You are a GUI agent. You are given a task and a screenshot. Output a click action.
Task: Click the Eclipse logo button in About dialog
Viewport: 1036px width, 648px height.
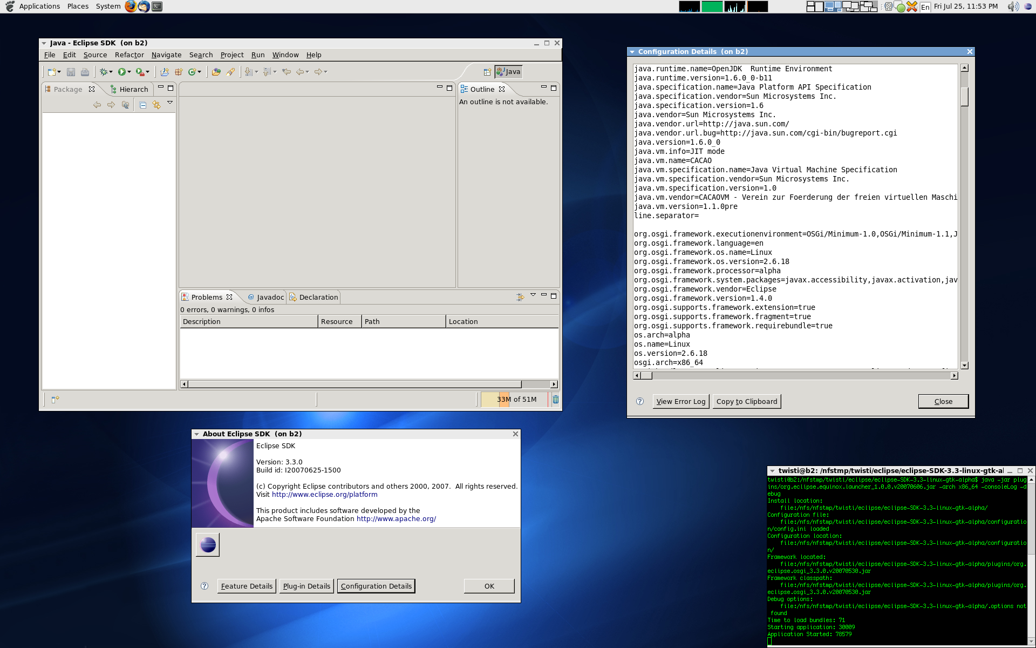207,544
